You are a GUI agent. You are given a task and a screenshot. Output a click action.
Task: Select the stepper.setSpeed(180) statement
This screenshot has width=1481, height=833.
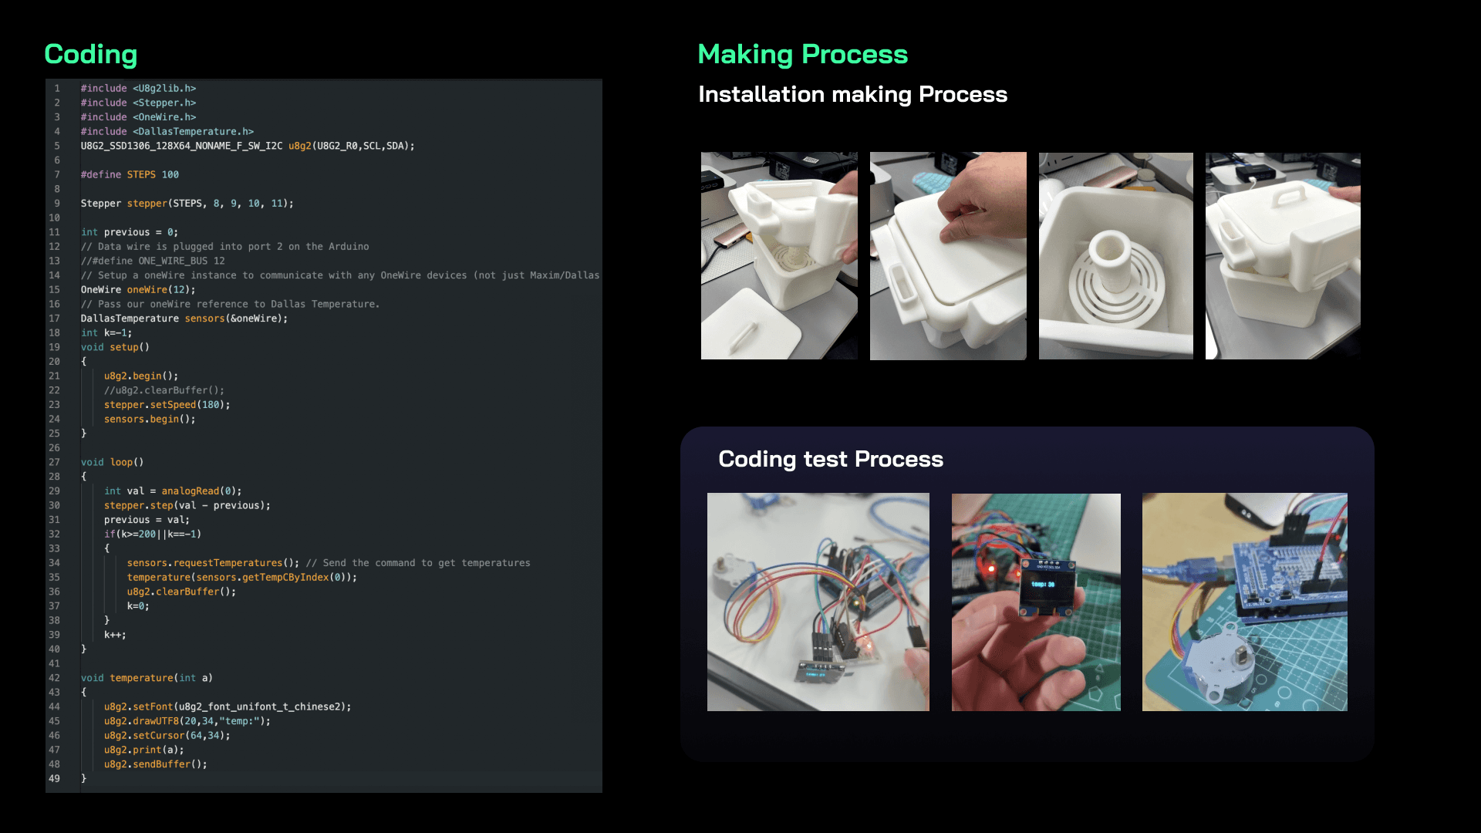click(167, 405)
